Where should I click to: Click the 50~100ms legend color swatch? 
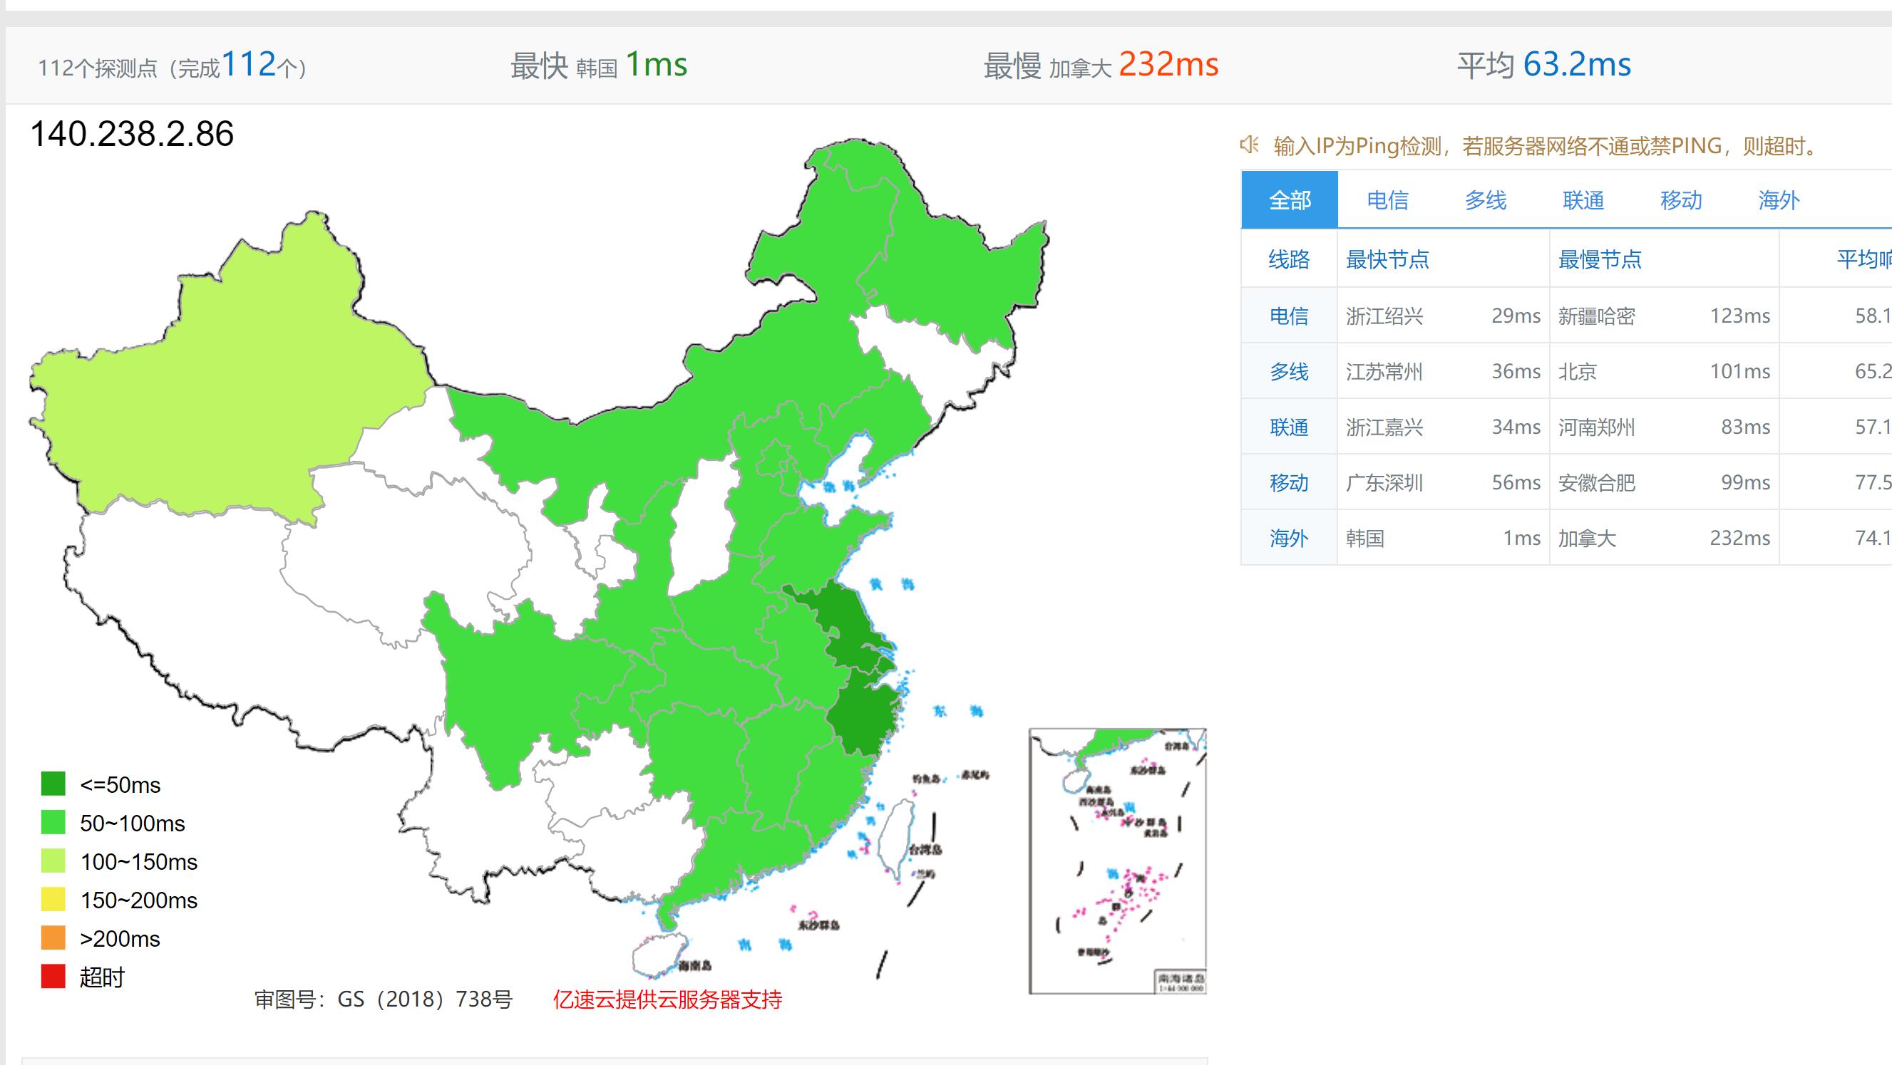pos(53,822)
